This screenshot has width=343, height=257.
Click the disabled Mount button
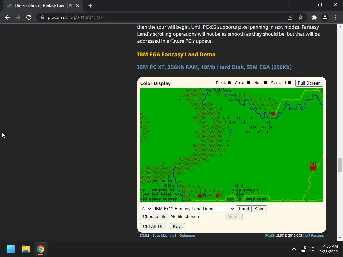[x=233, y=217]
